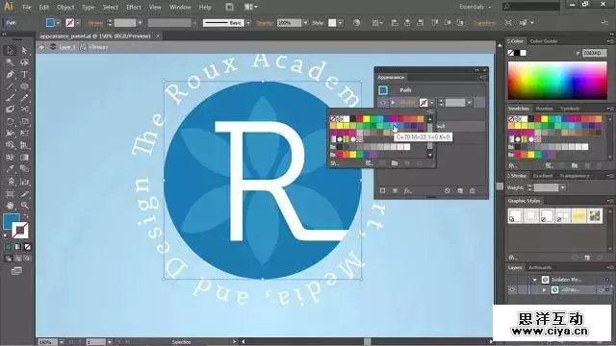Select the Column Graph tool

24,182
